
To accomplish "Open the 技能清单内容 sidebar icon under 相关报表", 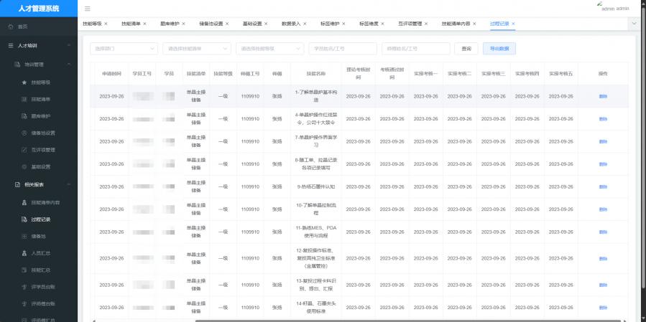I will (24, 203).
